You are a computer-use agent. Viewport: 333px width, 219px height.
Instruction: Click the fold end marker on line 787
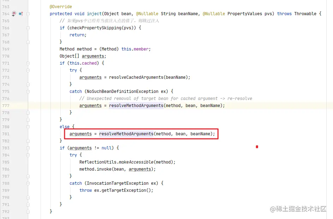pyautogui.click(x=28, y=176)
